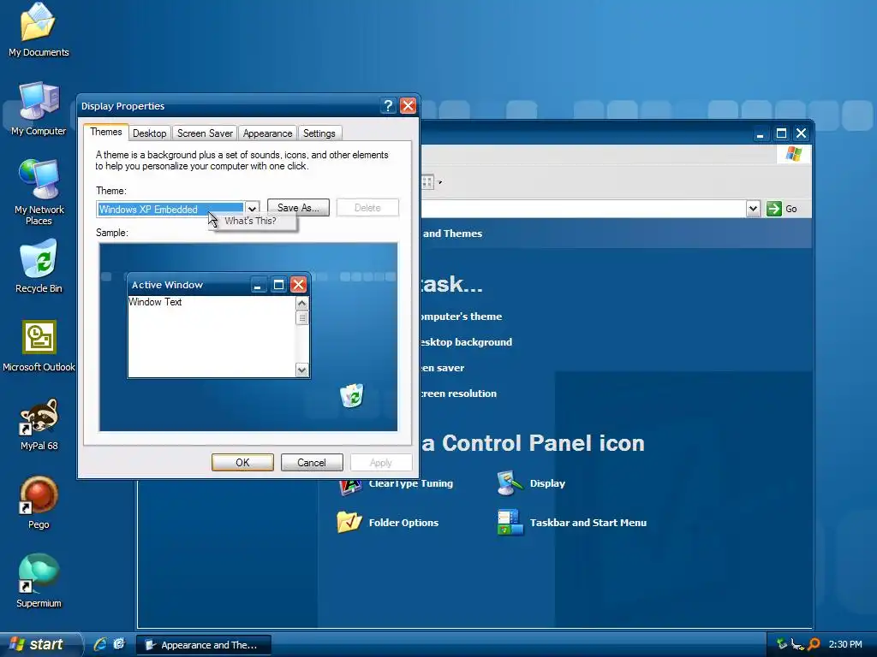The width and height of the screenshot is (877, 657).
Task: Click the Go button text
Action: pyautogui.click(x=790, y=209)
